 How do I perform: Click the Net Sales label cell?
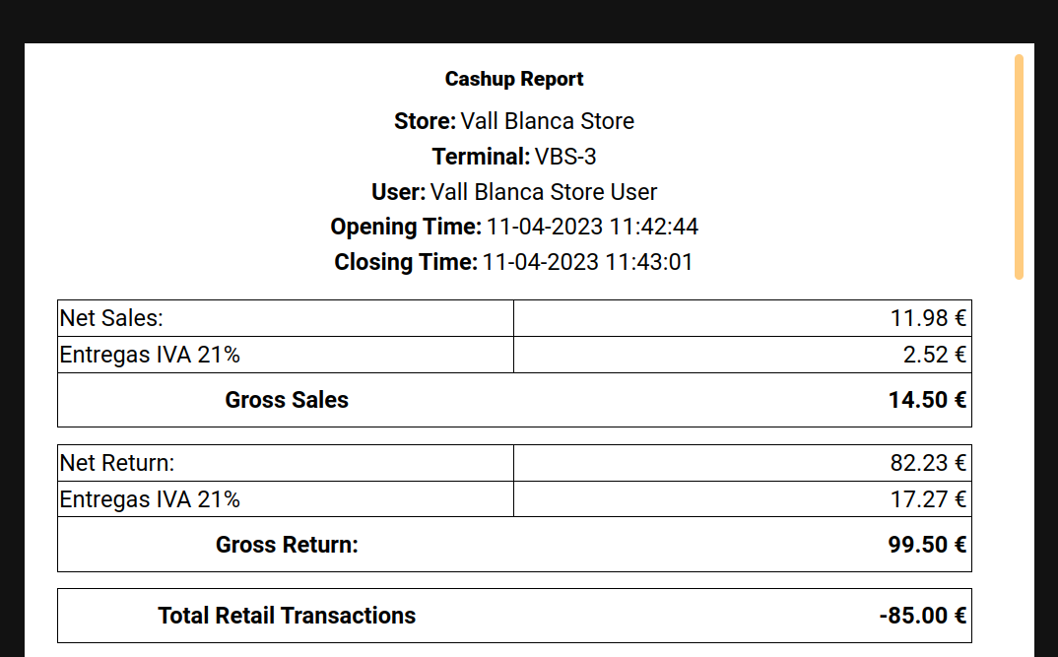[111, 318]
